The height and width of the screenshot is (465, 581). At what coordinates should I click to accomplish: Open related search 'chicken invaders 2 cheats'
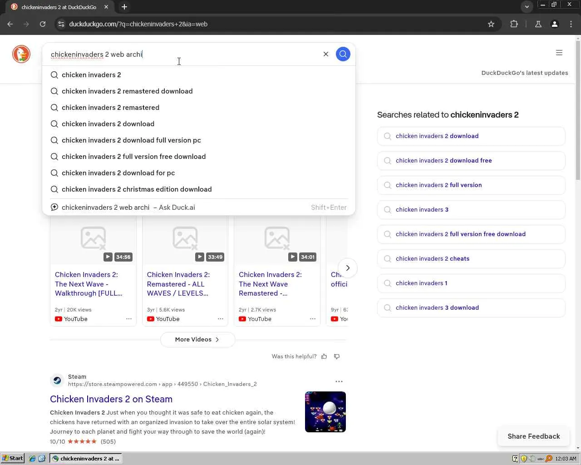471,259
